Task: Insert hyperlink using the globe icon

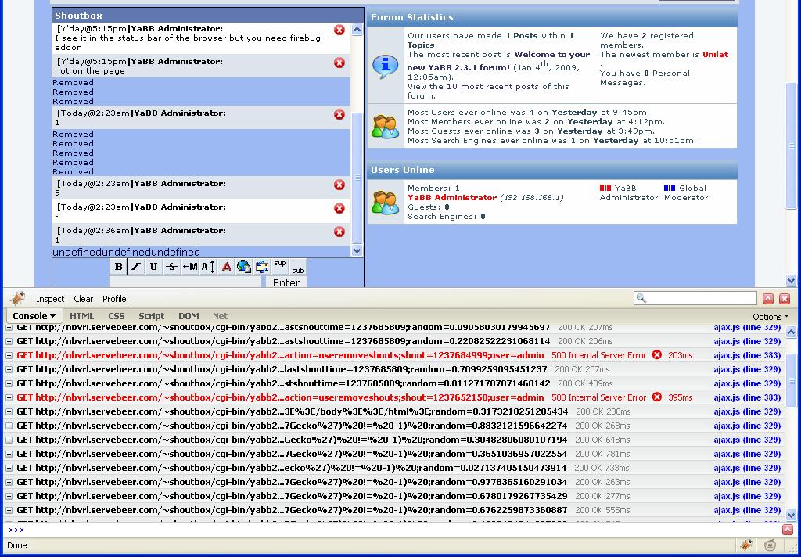Action: [x=243, y=267]
